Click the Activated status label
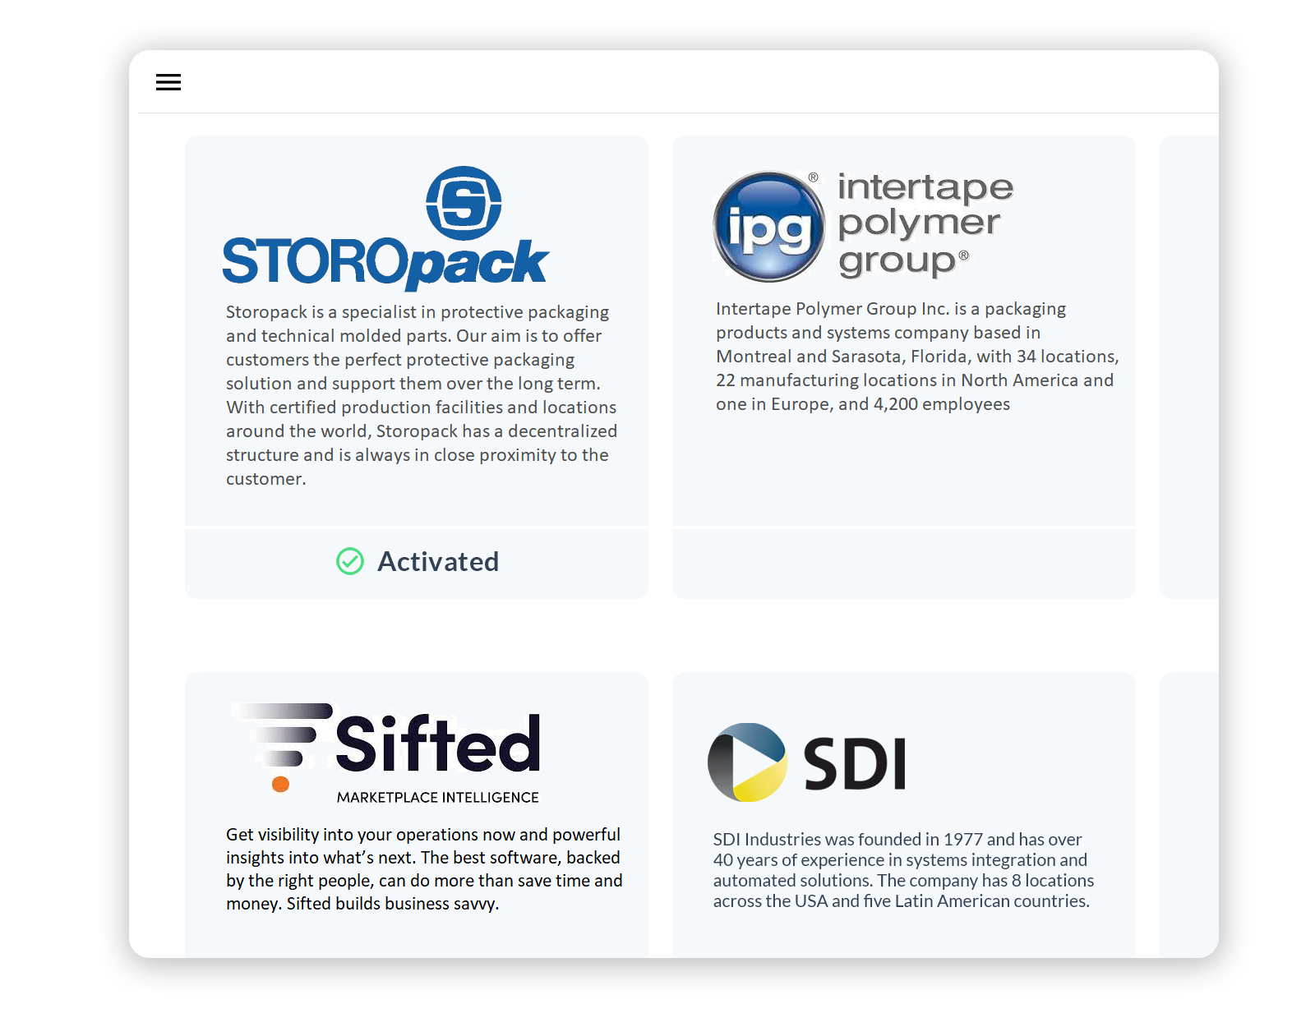Viewport: 1315px width, 1027px height. [437, 562]
